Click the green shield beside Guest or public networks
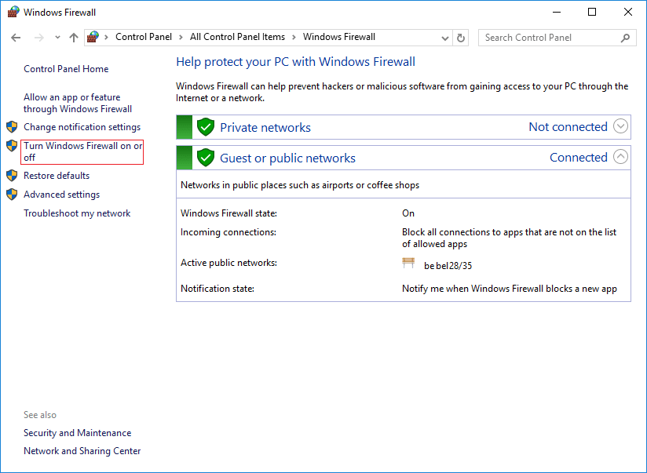Image resolution: width=647 pixels, height=473 pixels. tap(206, 158)
